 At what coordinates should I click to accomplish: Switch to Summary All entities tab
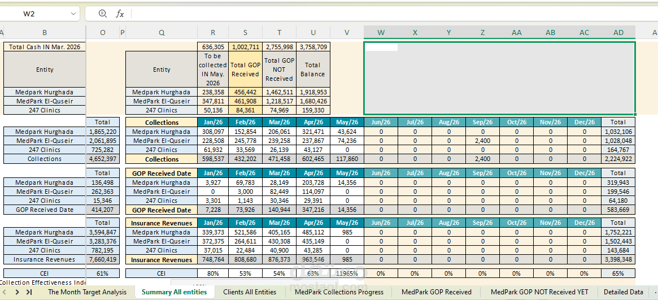tap(175, 292)
